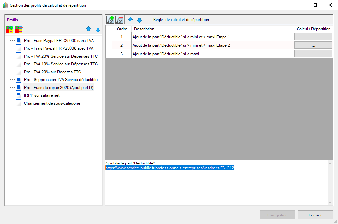Select rule row Etape 2 description
Image resolution: width=338 pixels, height=224 pixels.
(x=181, y=45)
